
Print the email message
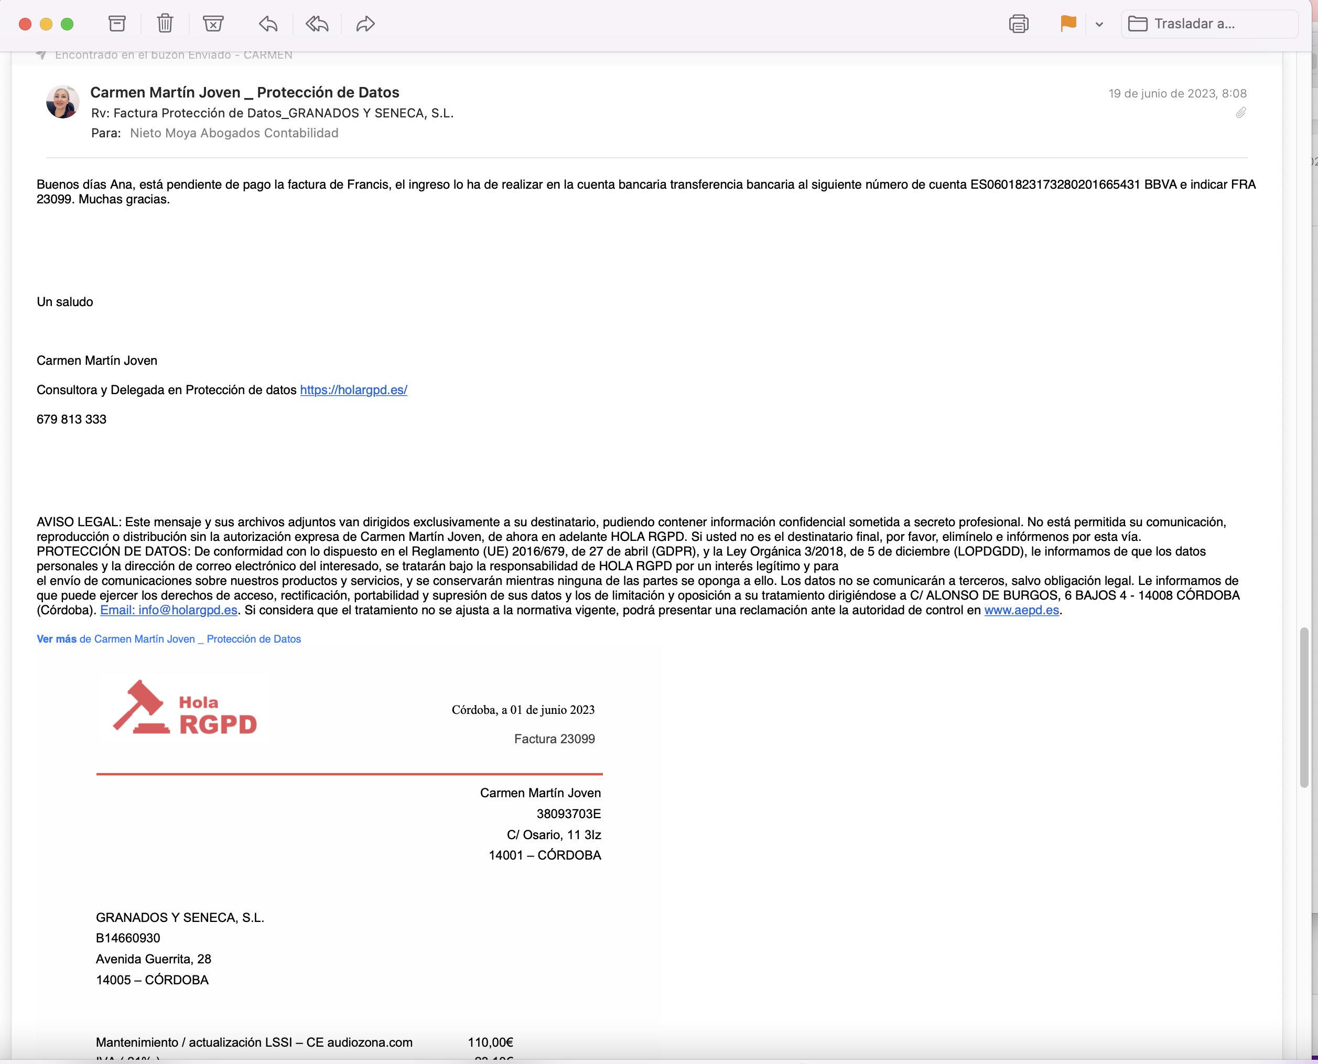click(1018, 24)
